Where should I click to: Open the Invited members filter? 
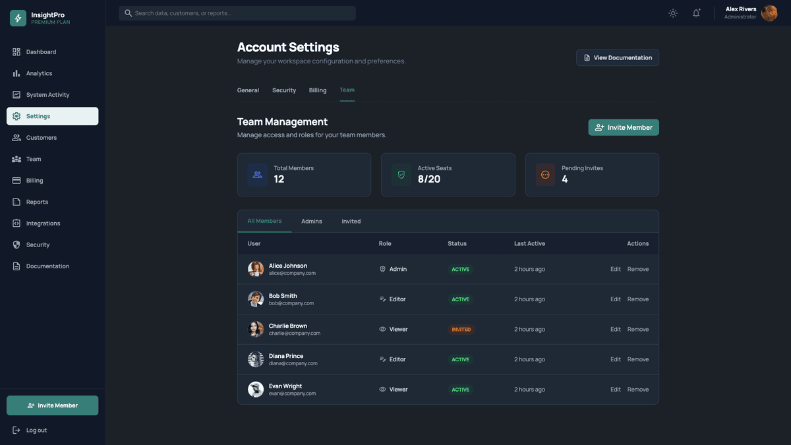[351, 221]
